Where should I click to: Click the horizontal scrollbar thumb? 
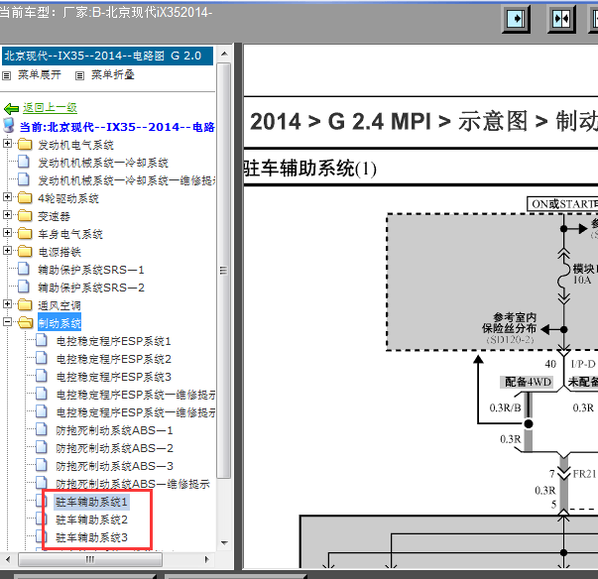tap(90, 559)
